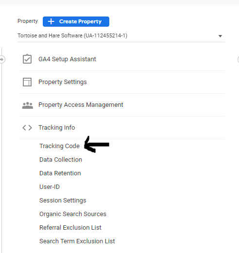This screenshot has height=253, width=239.
Task: Click the plus icon in Create Property
Action: pyautogui.click(x=51, y=21)
